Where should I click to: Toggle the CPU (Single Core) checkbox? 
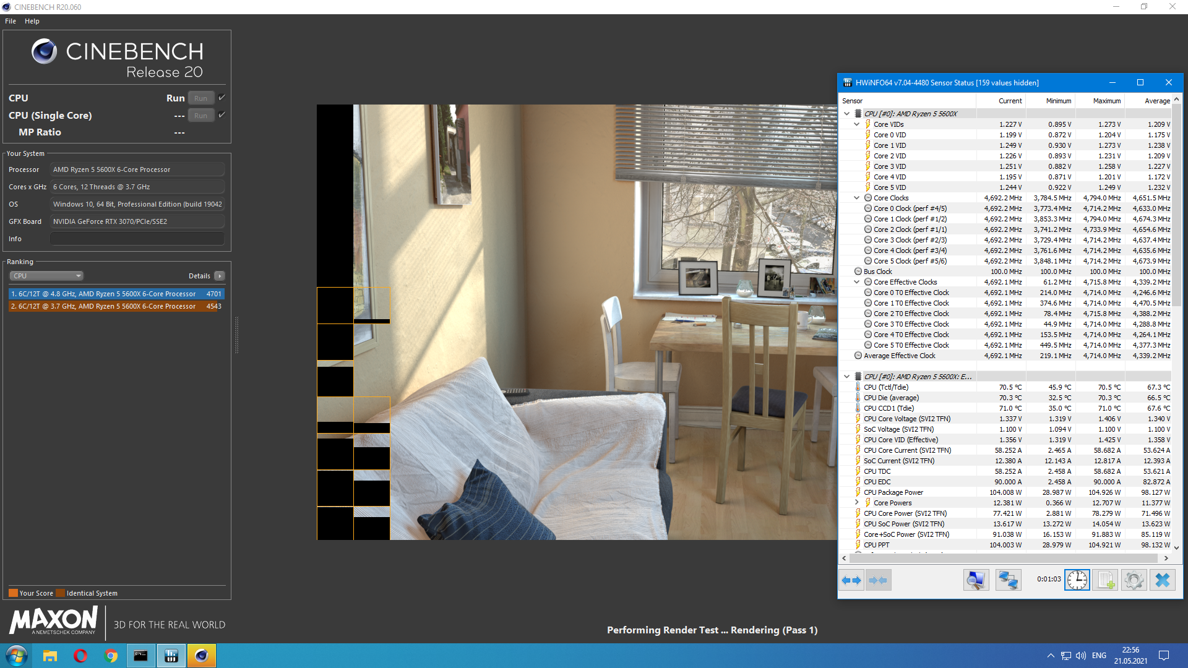coord(222,115)
